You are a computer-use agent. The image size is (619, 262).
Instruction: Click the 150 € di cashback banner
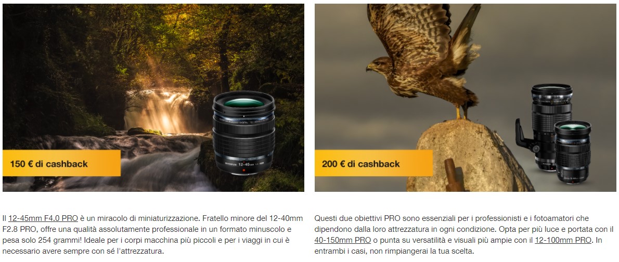click(x=61, y=163)
